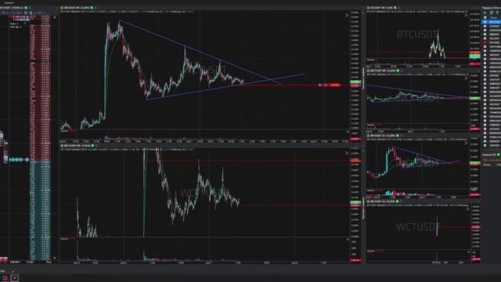
Task: Click the volume panel icon on bottom-right chart
Action: point(469,252)
